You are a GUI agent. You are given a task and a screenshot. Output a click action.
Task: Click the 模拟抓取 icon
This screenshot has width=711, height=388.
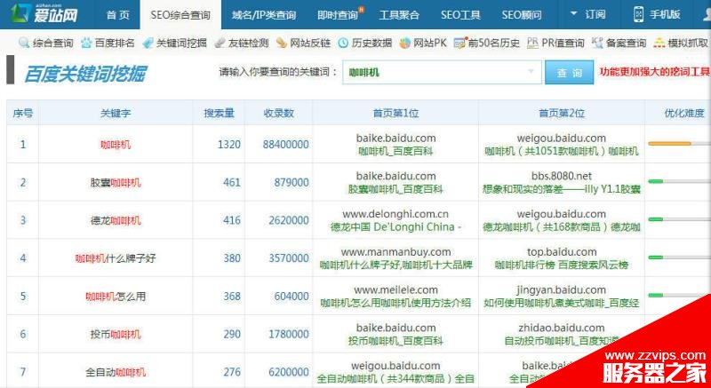(x=659, y=43)
